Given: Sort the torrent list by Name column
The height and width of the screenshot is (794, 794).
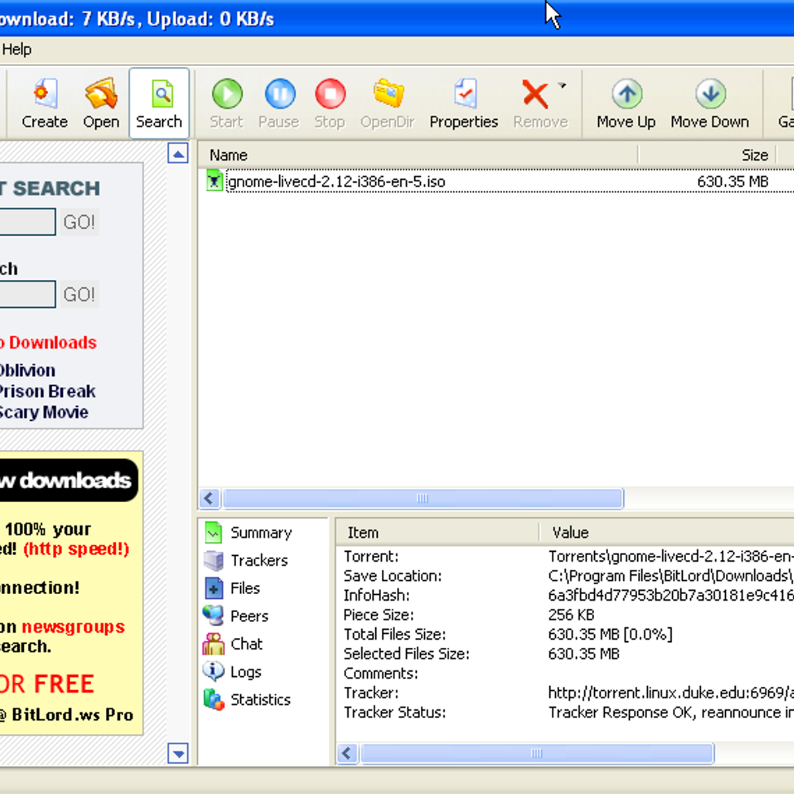Looking at the screenshot, I should pyautogui.click(x=418, y=155).
